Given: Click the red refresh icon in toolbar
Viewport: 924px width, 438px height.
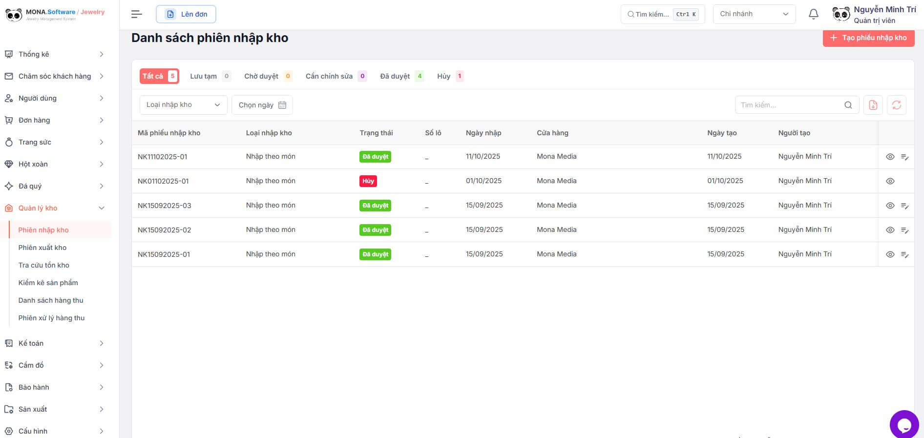Looking at the screenshot, I should [896, 105].
